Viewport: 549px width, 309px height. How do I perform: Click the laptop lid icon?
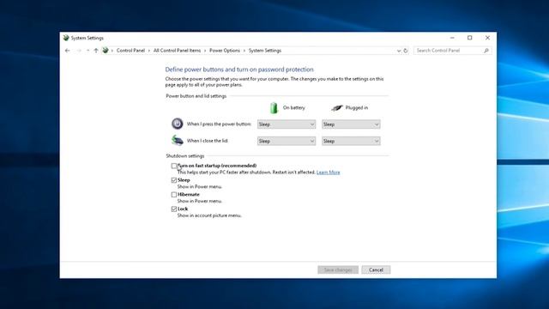coord(178,140)
